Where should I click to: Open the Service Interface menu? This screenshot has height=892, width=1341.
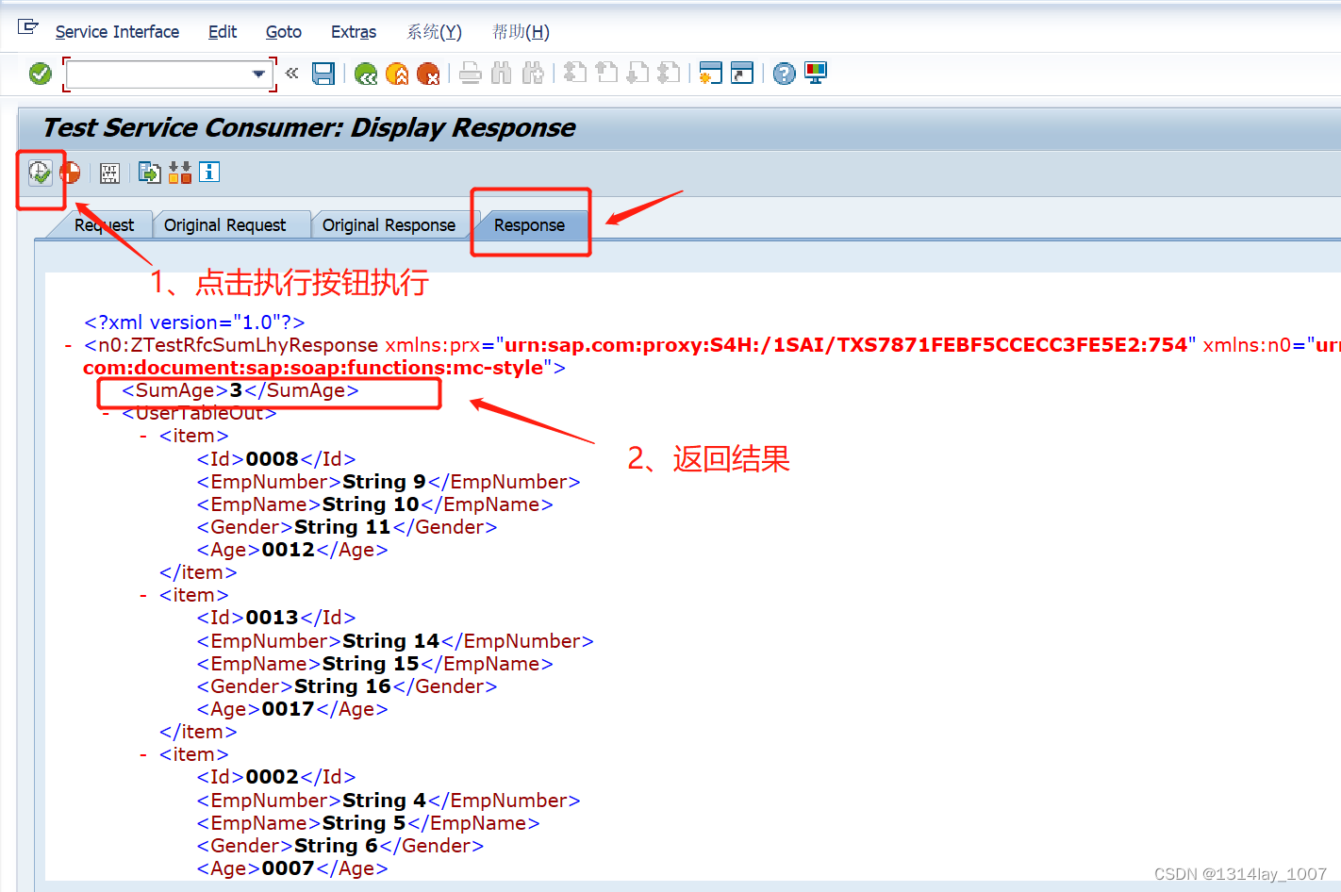click(117, 32)
